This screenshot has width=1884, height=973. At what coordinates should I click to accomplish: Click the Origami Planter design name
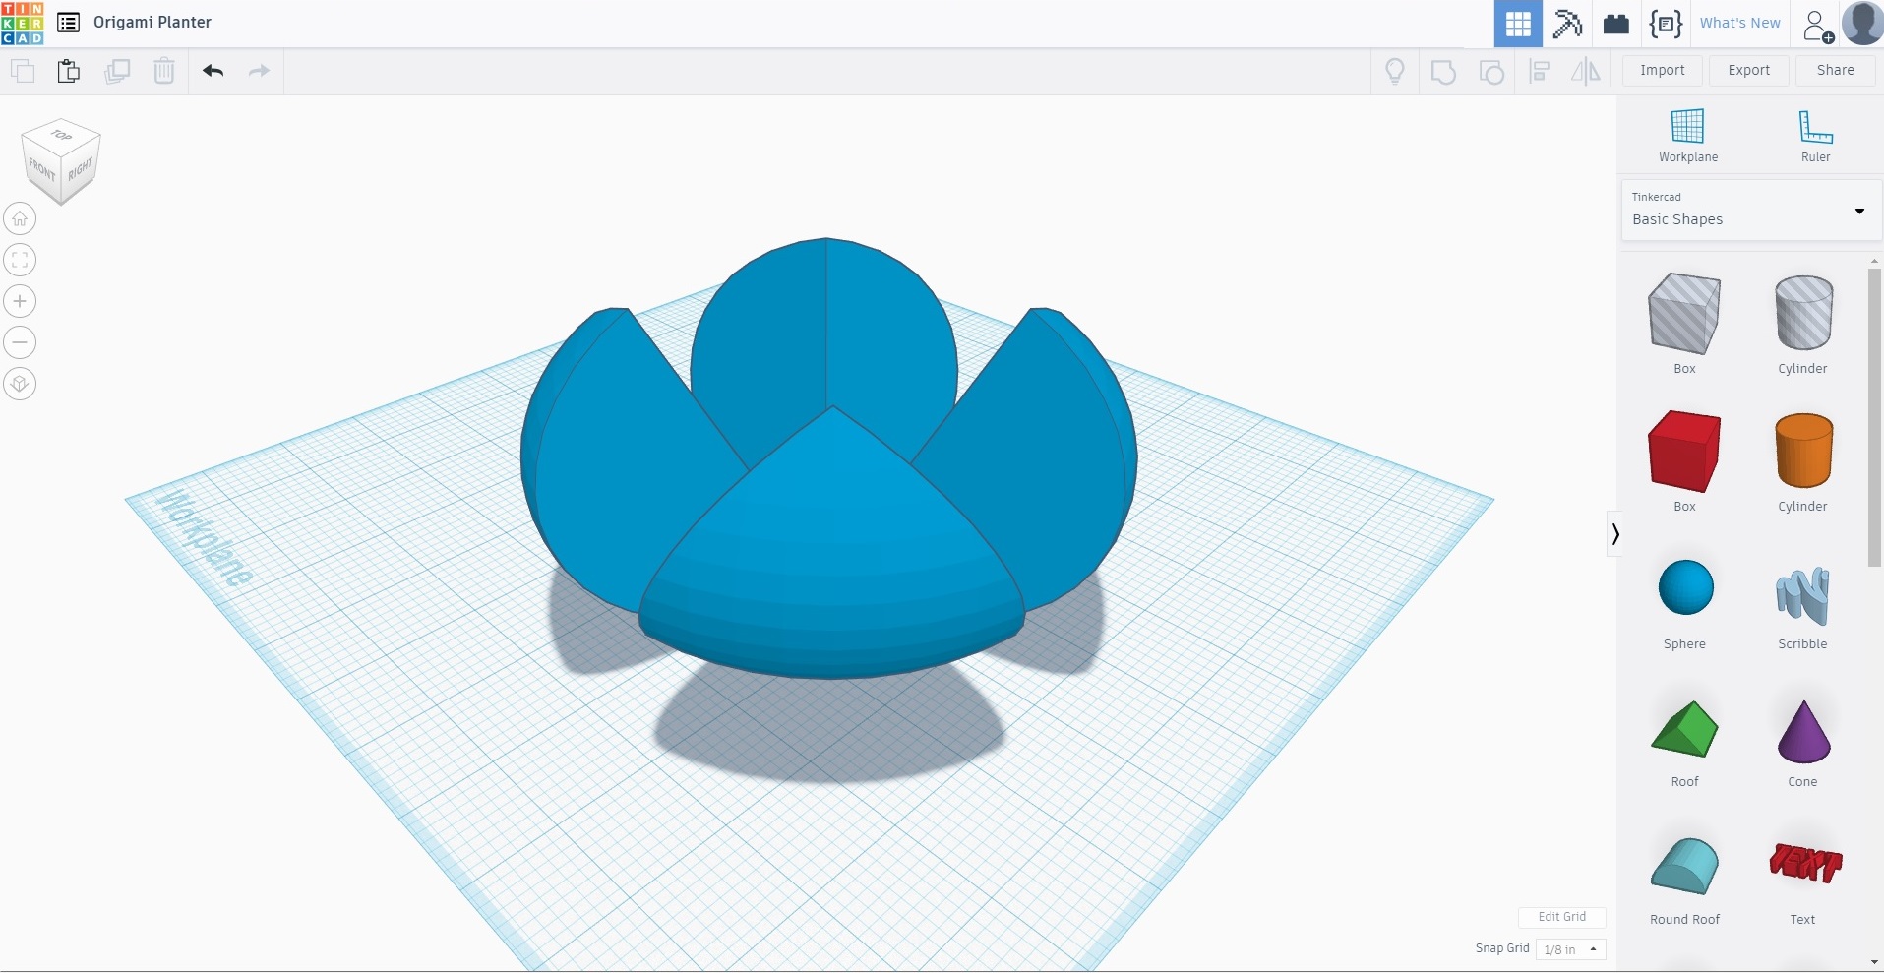tap(152, 23)
